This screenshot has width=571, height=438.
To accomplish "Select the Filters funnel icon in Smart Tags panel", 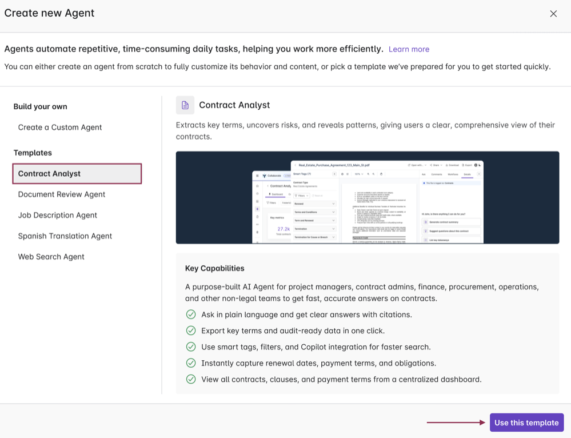I will (x=296, y=196).
